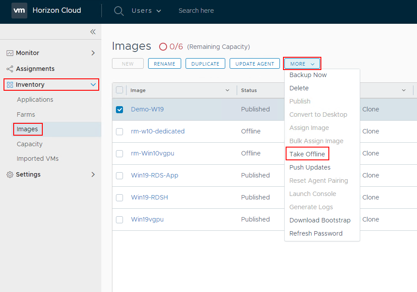Open Capacity under Inventory
The width and height of the screenshot is (417, 292).
tap(30, 144)
